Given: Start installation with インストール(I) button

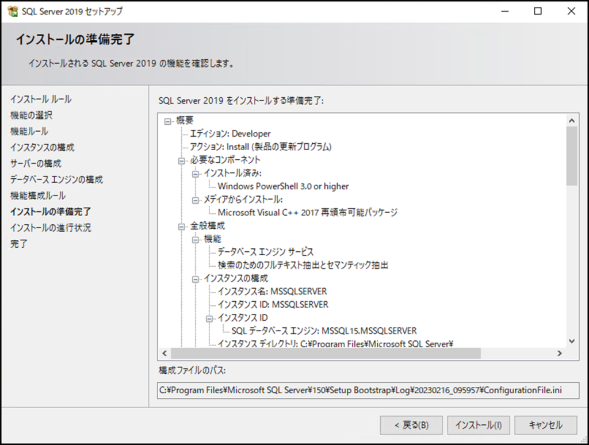Looking at the screenshot, I should pyautogui.click(x=479, y=425).
